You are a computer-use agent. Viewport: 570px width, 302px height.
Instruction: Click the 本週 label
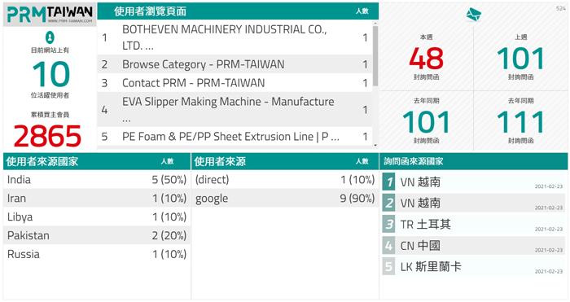pos(426,37)
